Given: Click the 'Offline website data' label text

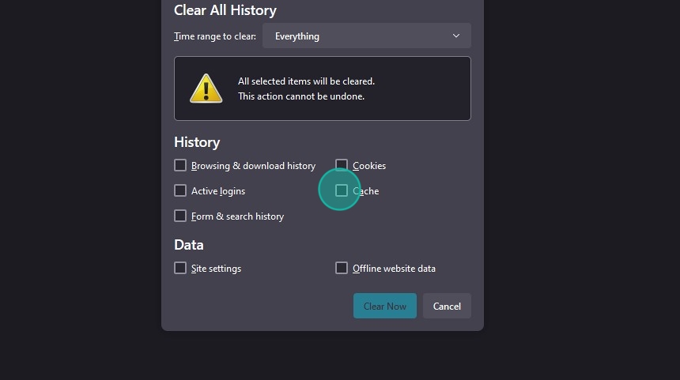Looking at the screenshot, I should pos(394,269).
